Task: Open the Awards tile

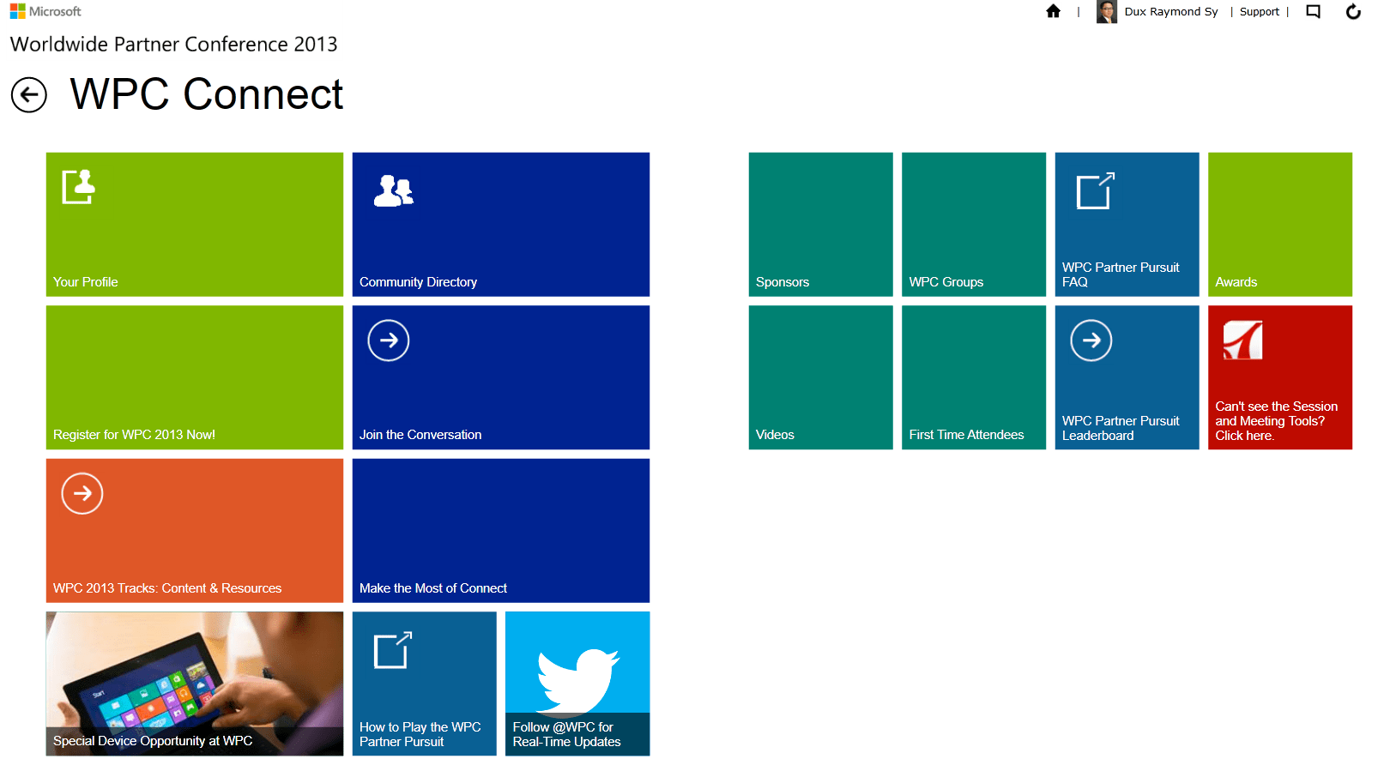Action: pos(1280,225)
